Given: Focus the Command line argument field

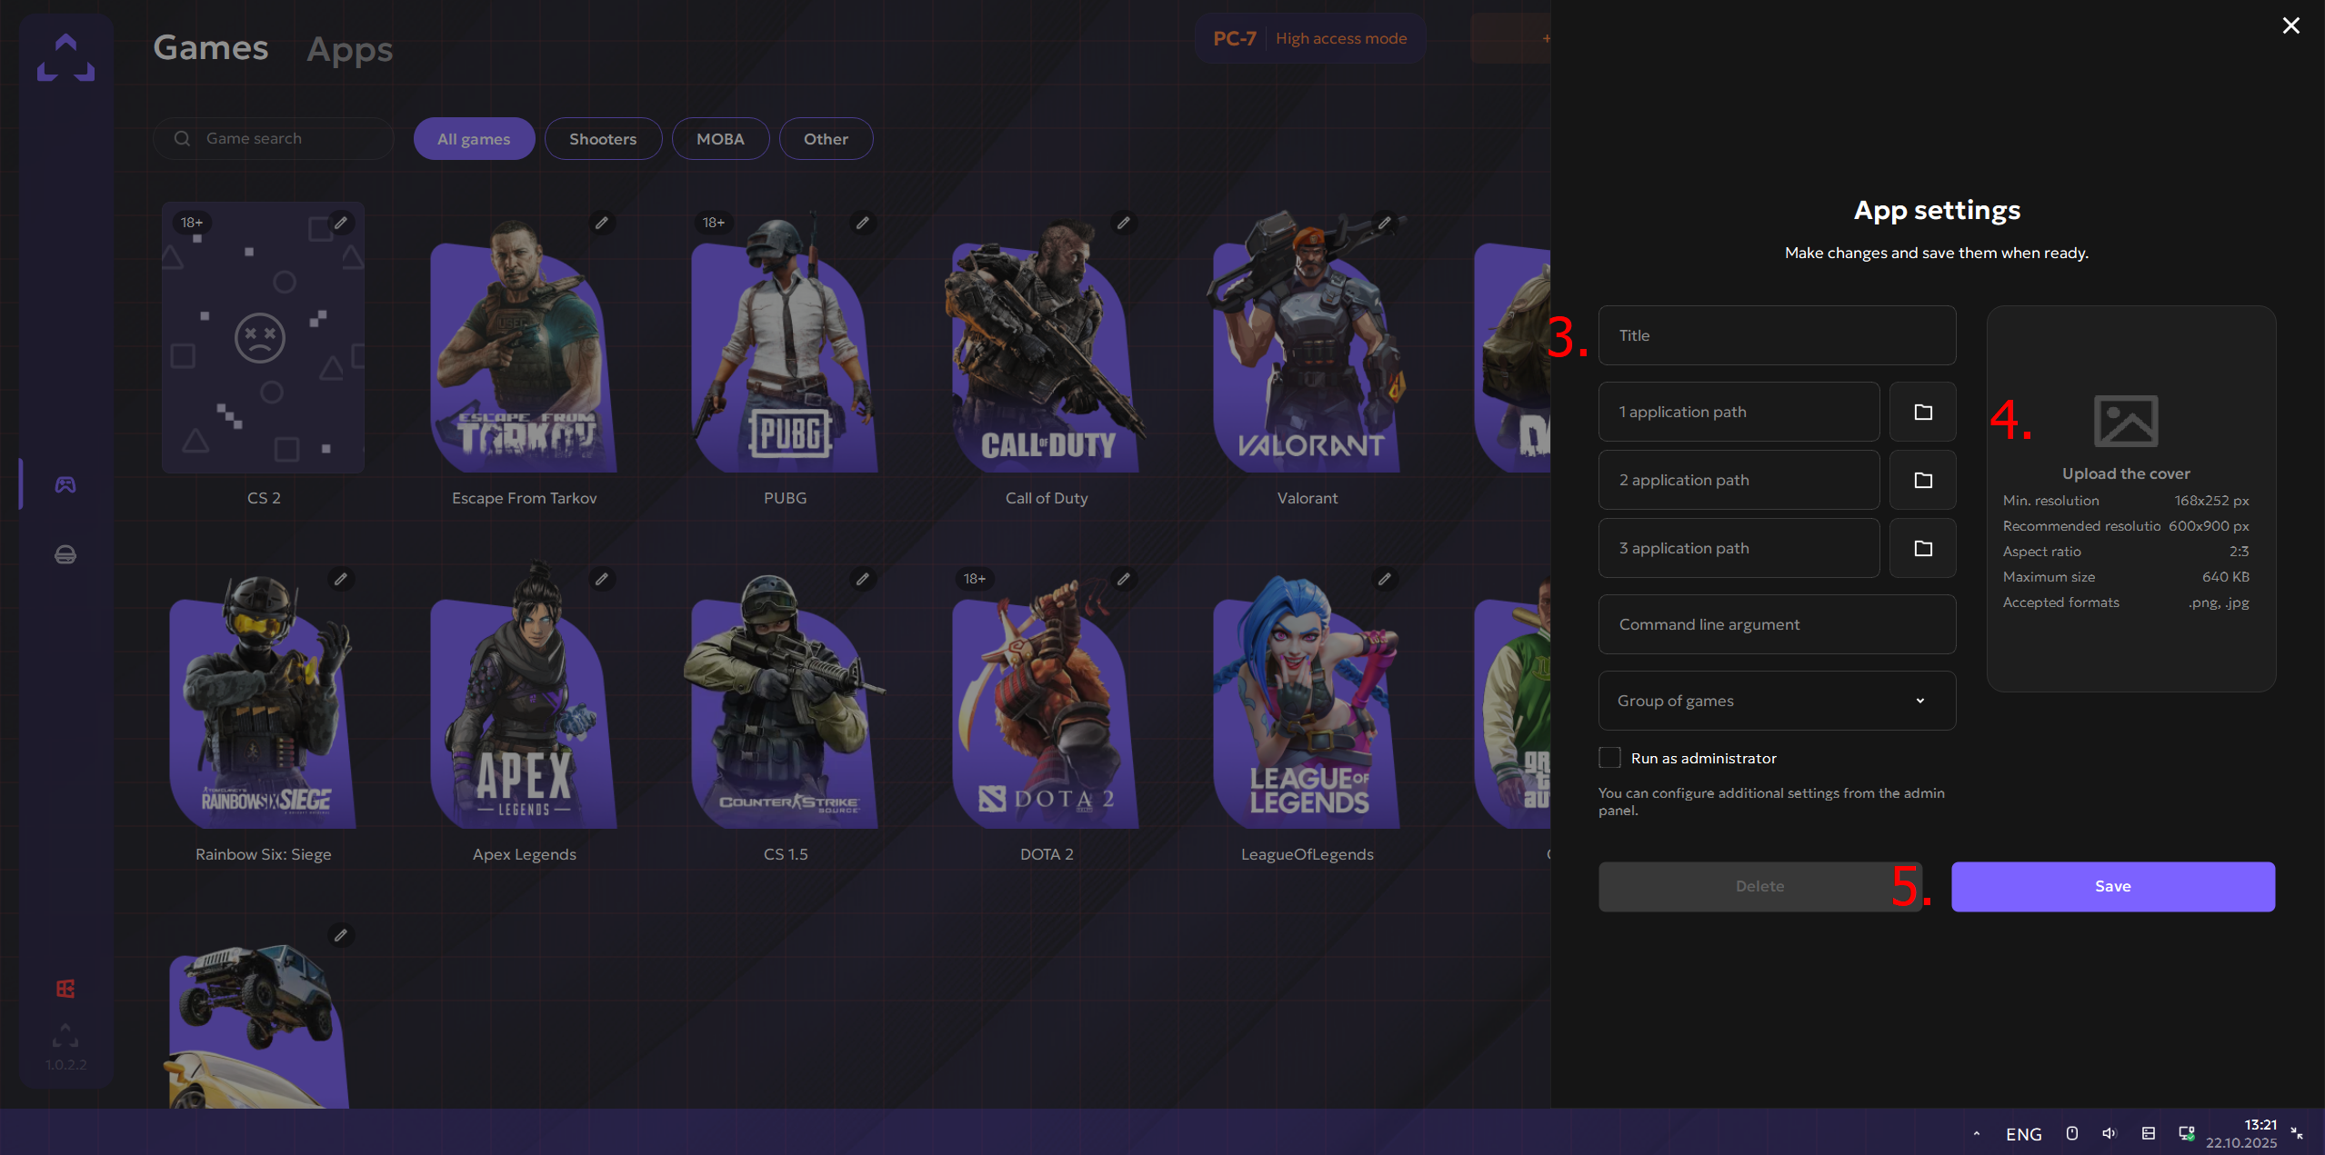Looking at the screenshot, I should point(1778,624).
